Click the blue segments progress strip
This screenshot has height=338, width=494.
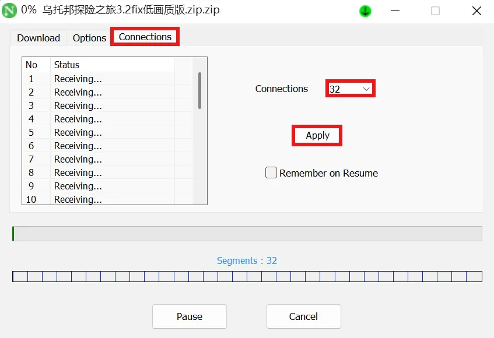coord(247,276)
